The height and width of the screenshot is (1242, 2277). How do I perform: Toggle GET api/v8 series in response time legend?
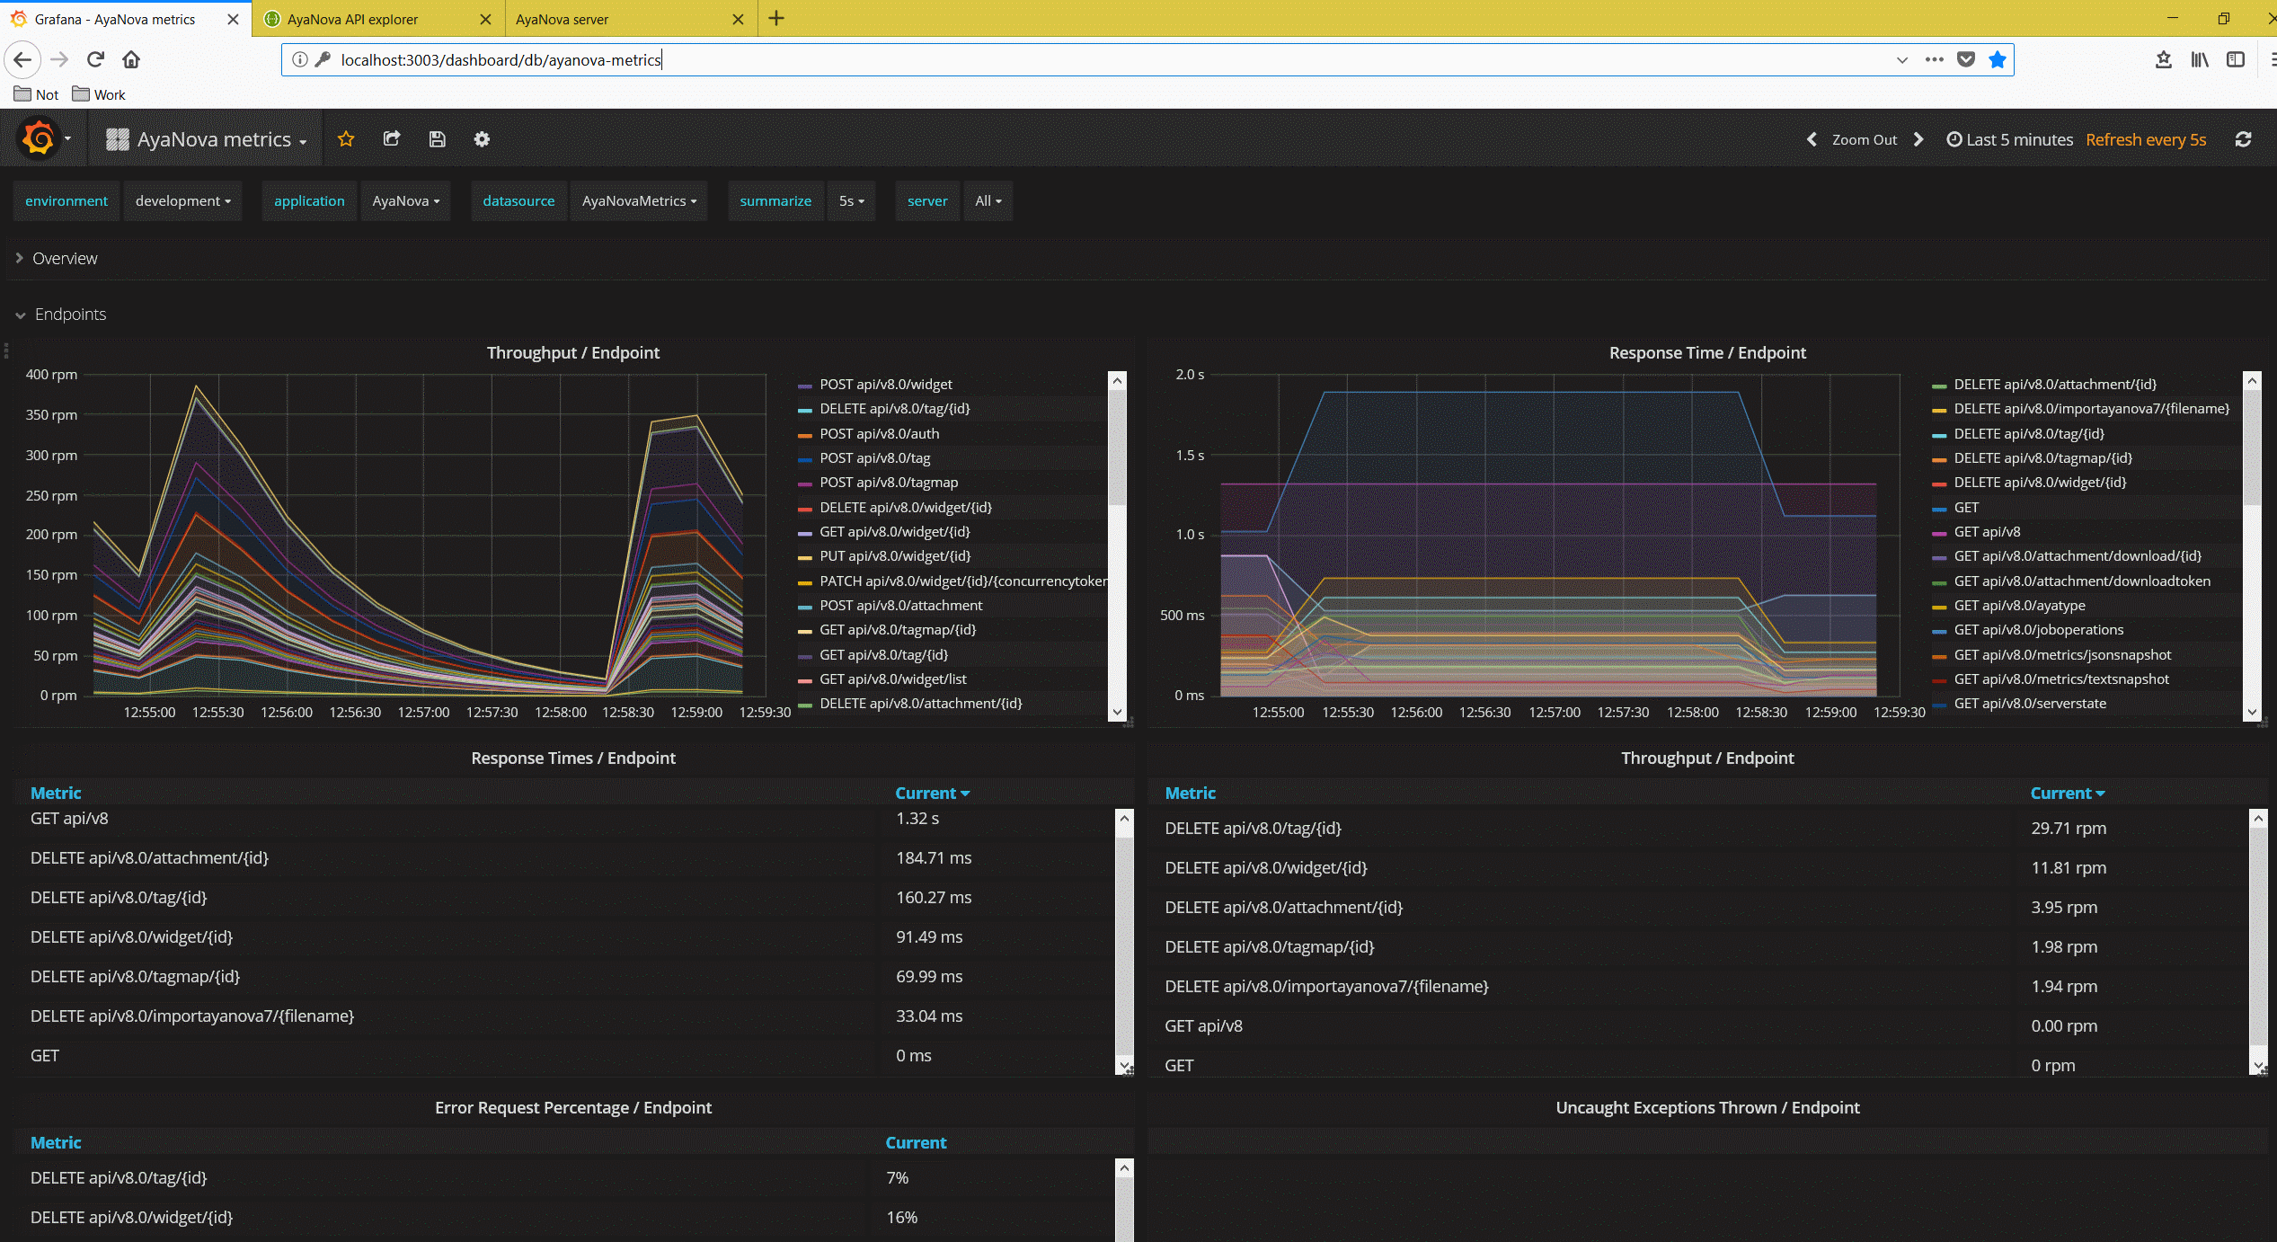pos(1987,531)
